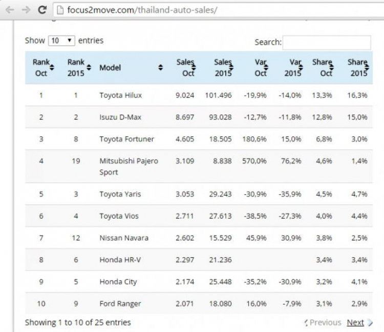Click sales value 4.605
This screenshot has height=332, width=384.
point(185,139)
